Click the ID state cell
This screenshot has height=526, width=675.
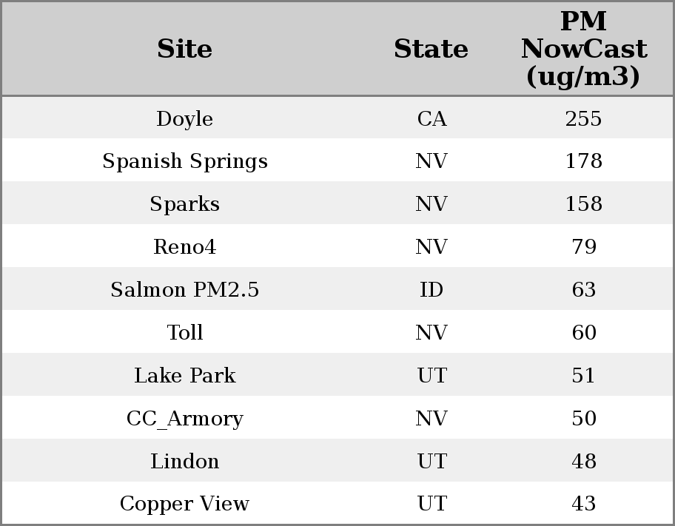coord(431,290)
